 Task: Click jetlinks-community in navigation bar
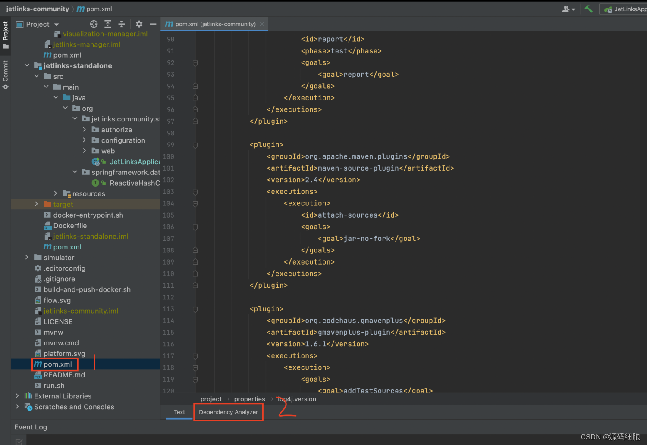pos(38,9)
